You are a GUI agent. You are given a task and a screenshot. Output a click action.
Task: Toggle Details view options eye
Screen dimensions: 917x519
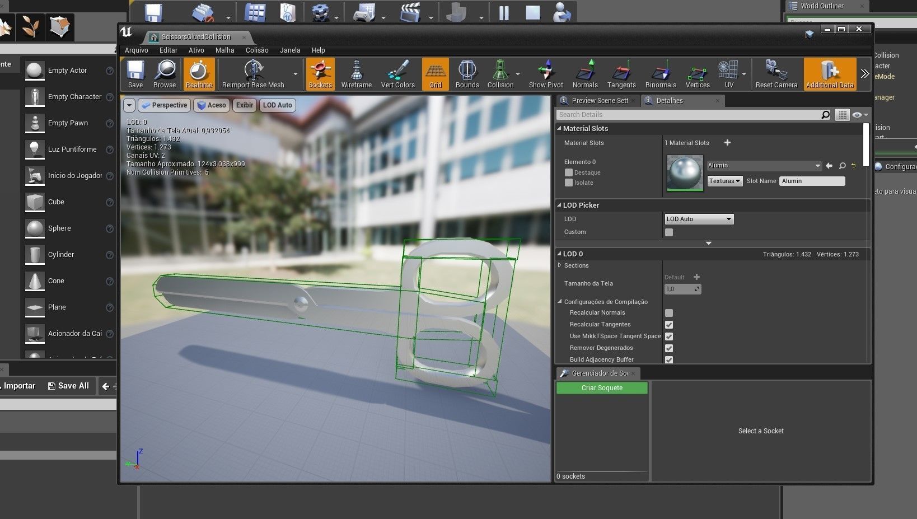[x=860, y=115]
